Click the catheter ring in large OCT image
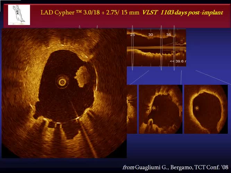This screenshot has width=231, height=173. [62, 82]
